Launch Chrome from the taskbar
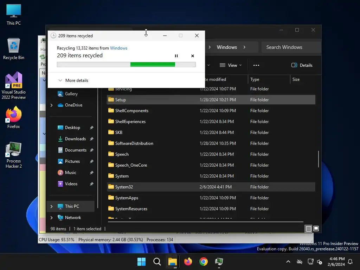 pyautogui.click(x=204, y=262)
